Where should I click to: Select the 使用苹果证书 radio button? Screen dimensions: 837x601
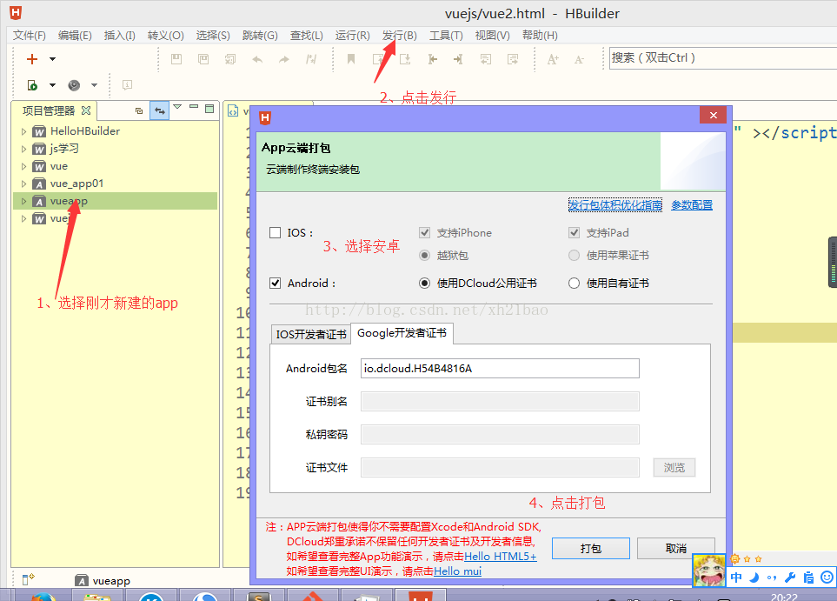coord(574,256)
